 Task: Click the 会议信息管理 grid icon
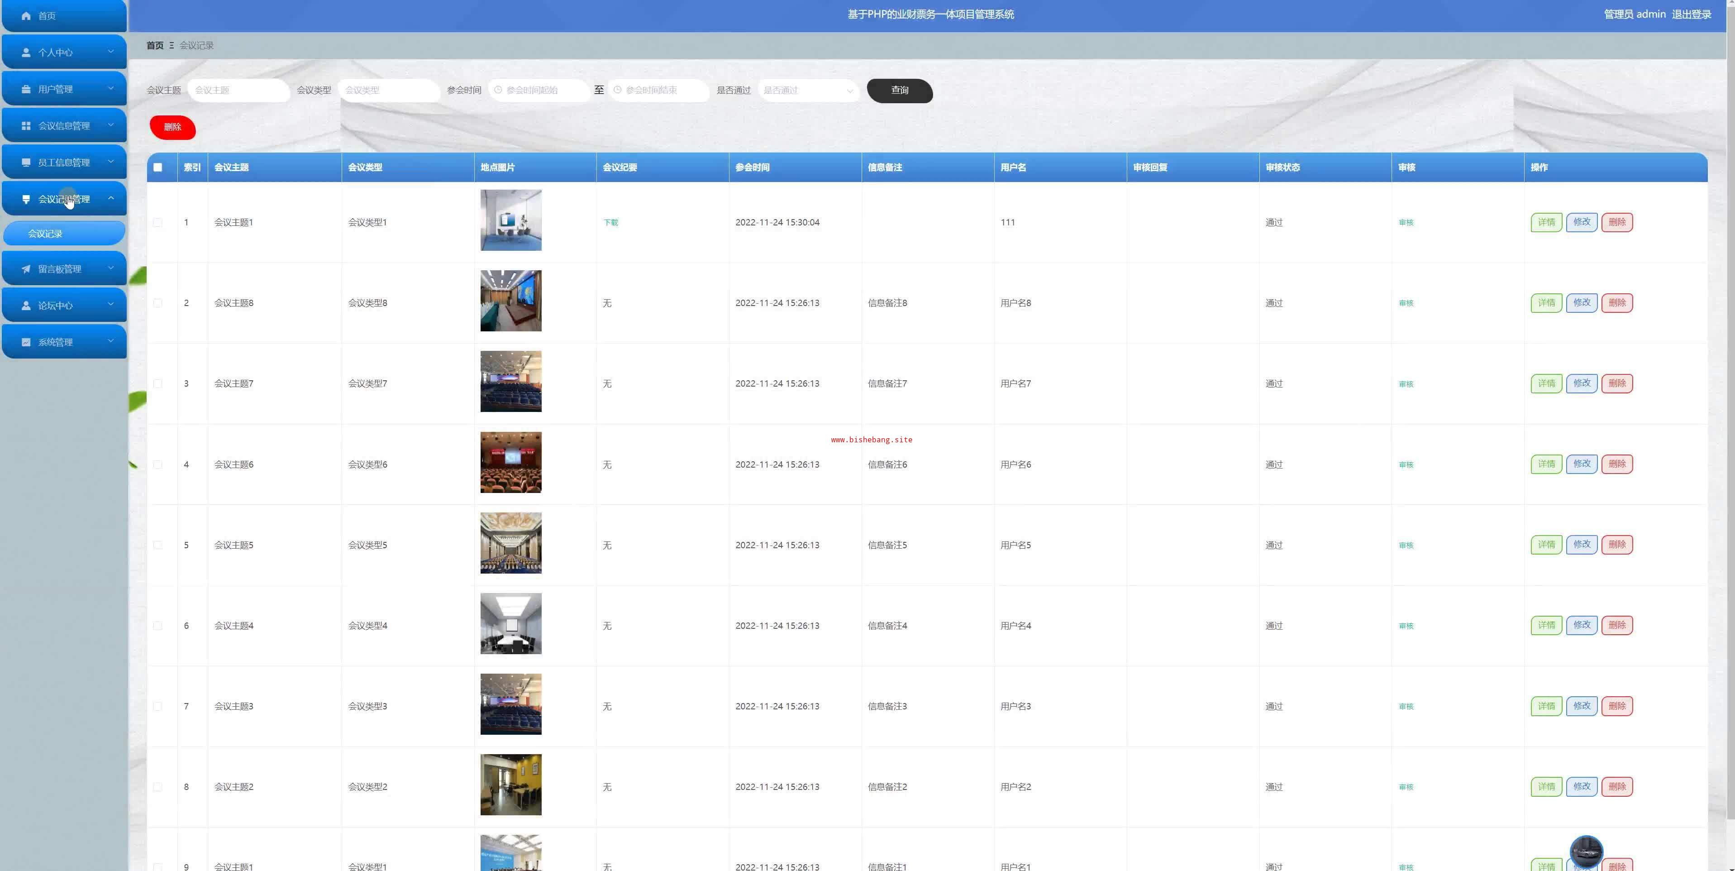tap(26, 126)
